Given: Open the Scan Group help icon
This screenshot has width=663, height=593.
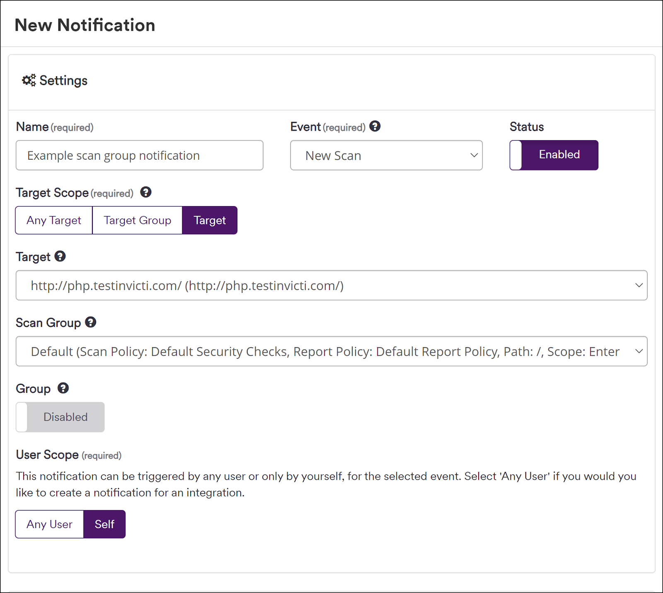Looking at the screenshot, I should pyautogui.click(x=91, y=322).
